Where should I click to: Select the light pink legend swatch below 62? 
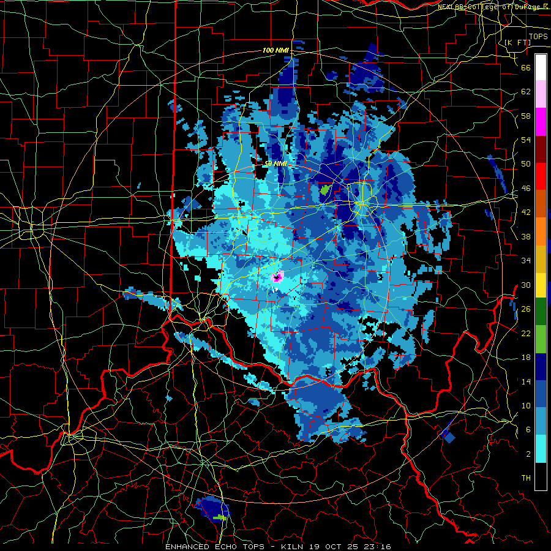tap(541, 94)
